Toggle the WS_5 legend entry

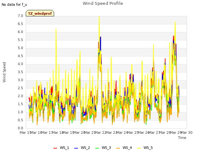click(x=145, y=148)
